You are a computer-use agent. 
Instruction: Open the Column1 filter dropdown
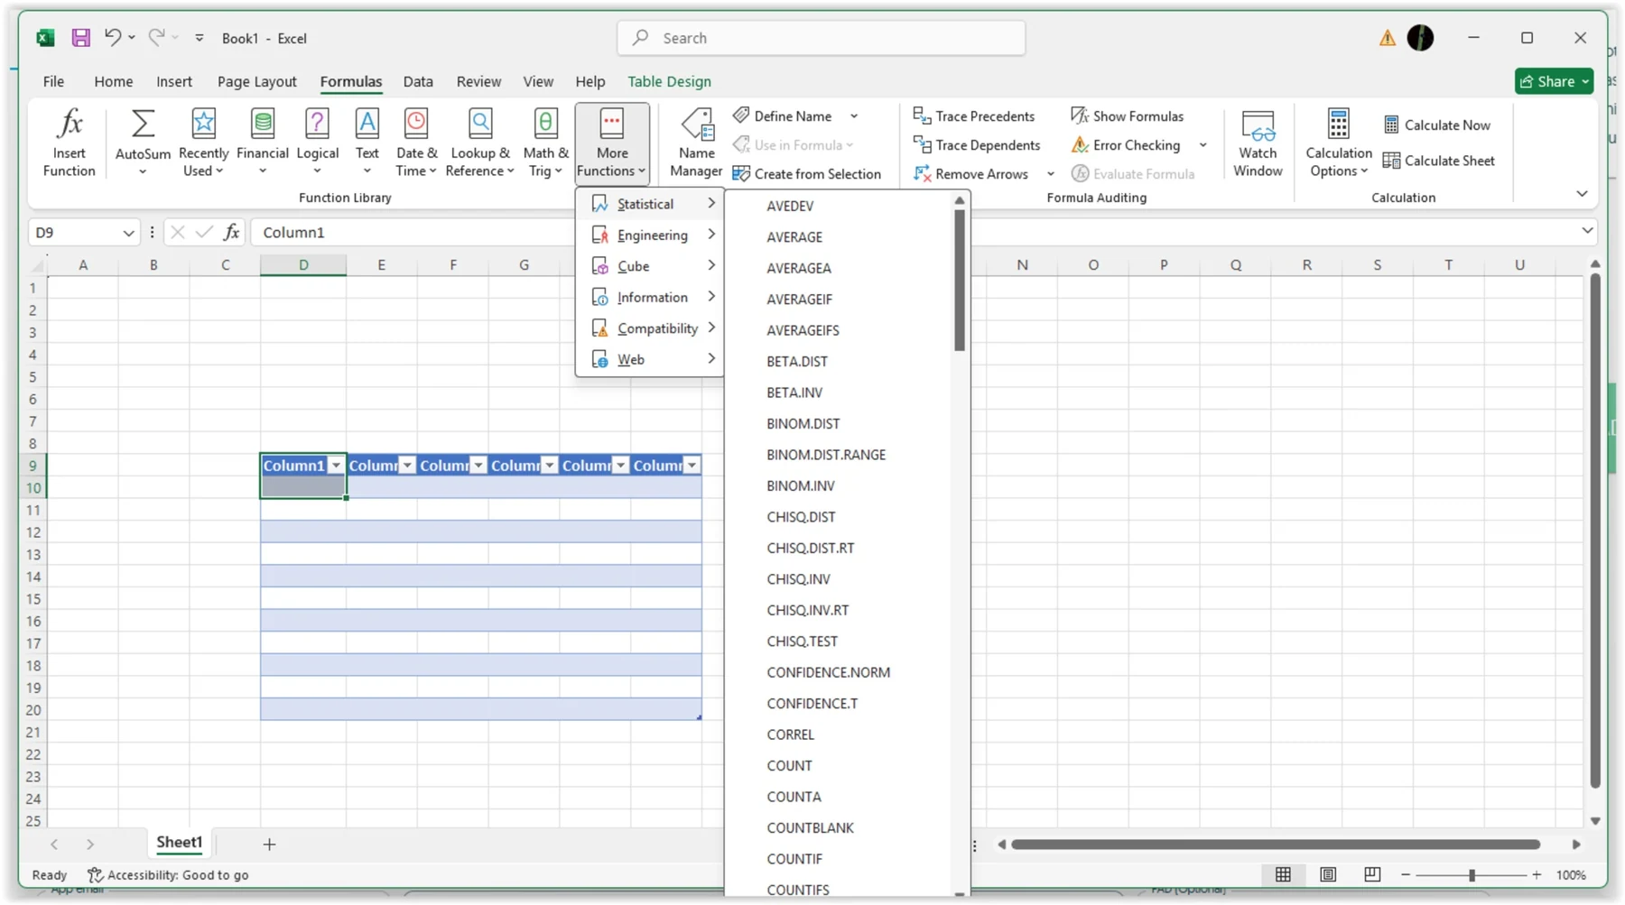coord(336,466)
